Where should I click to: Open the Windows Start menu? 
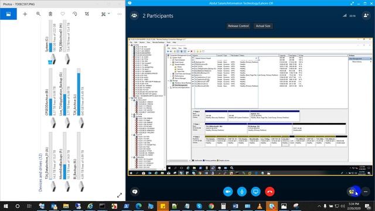[6, 206]
